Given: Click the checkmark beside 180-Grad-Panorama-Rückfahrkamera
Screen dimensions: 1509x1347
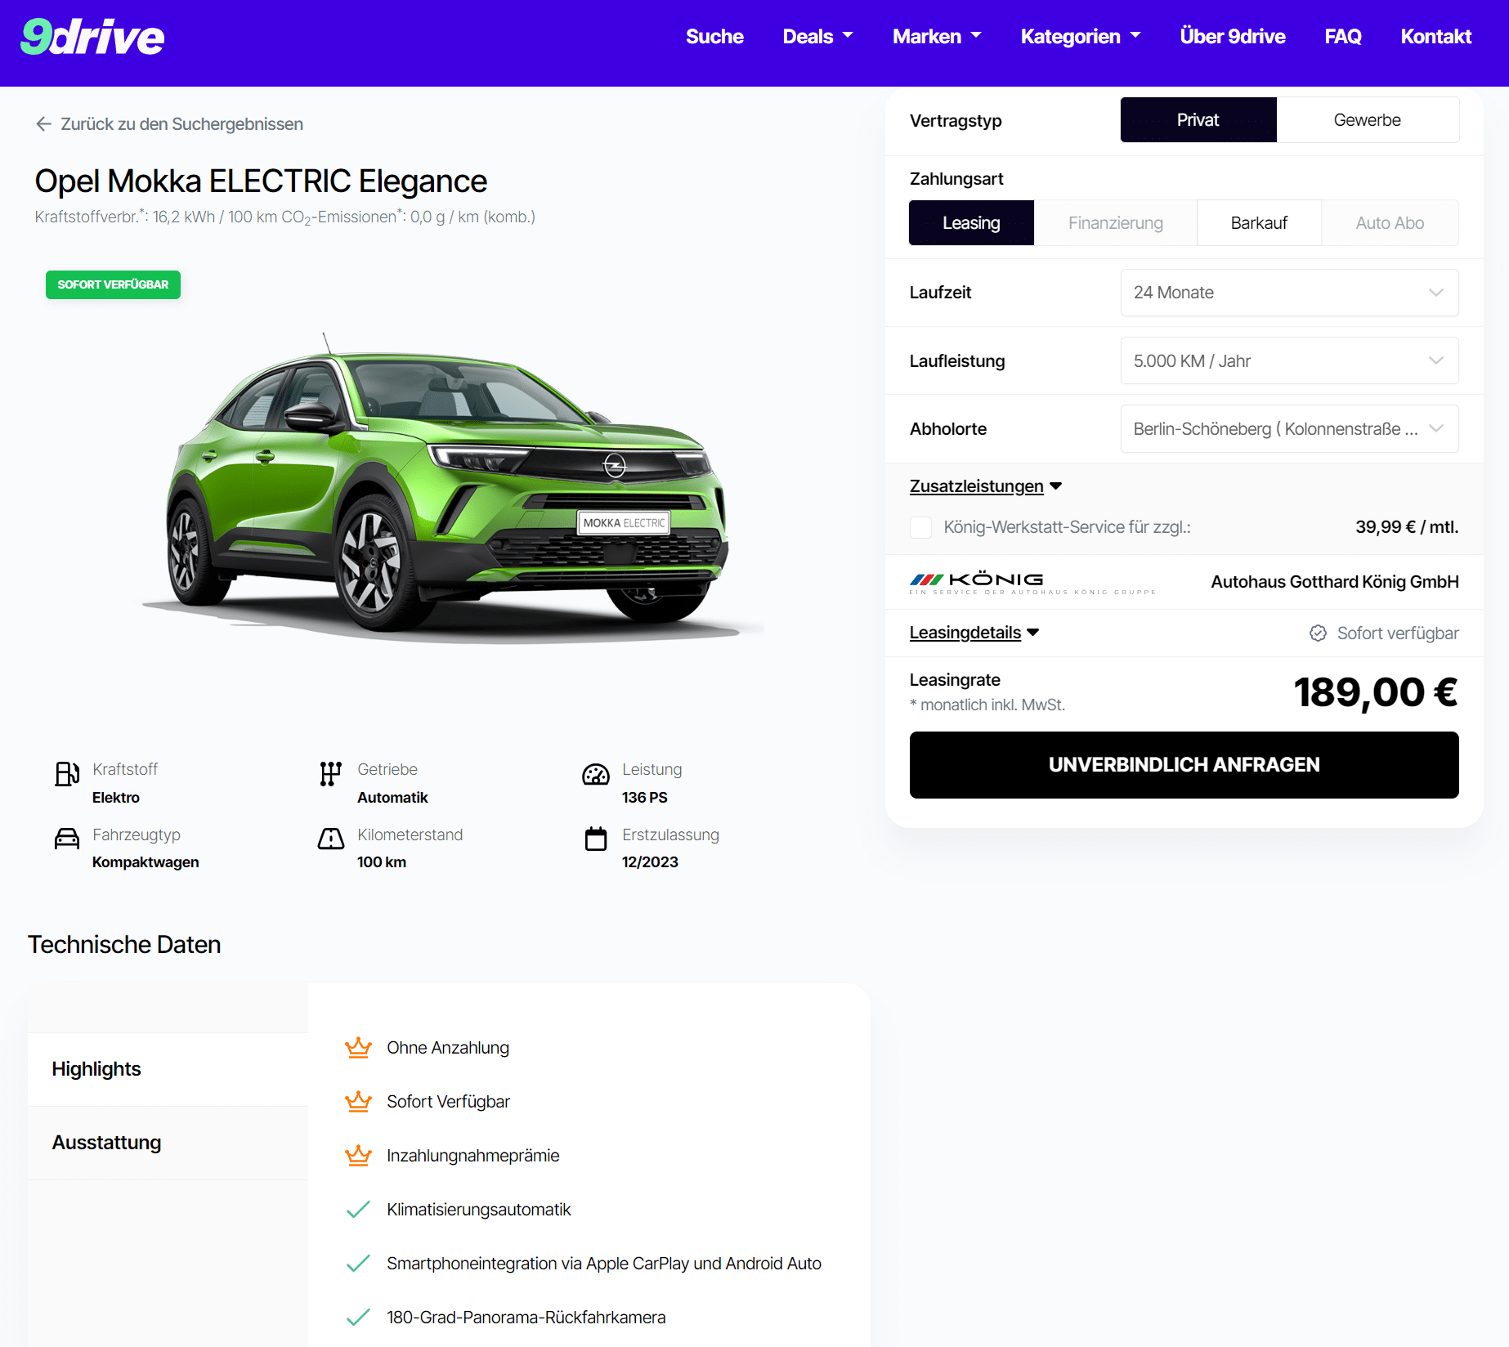Looking at the screenshot, I should pyautogui.click(x=358, y=1317).
